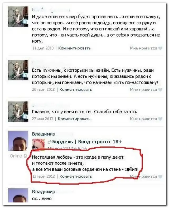Screen dimensions: 169x208
Task: Open the 11 дек 2013 post date link
Action: click(x=43, y=48)
